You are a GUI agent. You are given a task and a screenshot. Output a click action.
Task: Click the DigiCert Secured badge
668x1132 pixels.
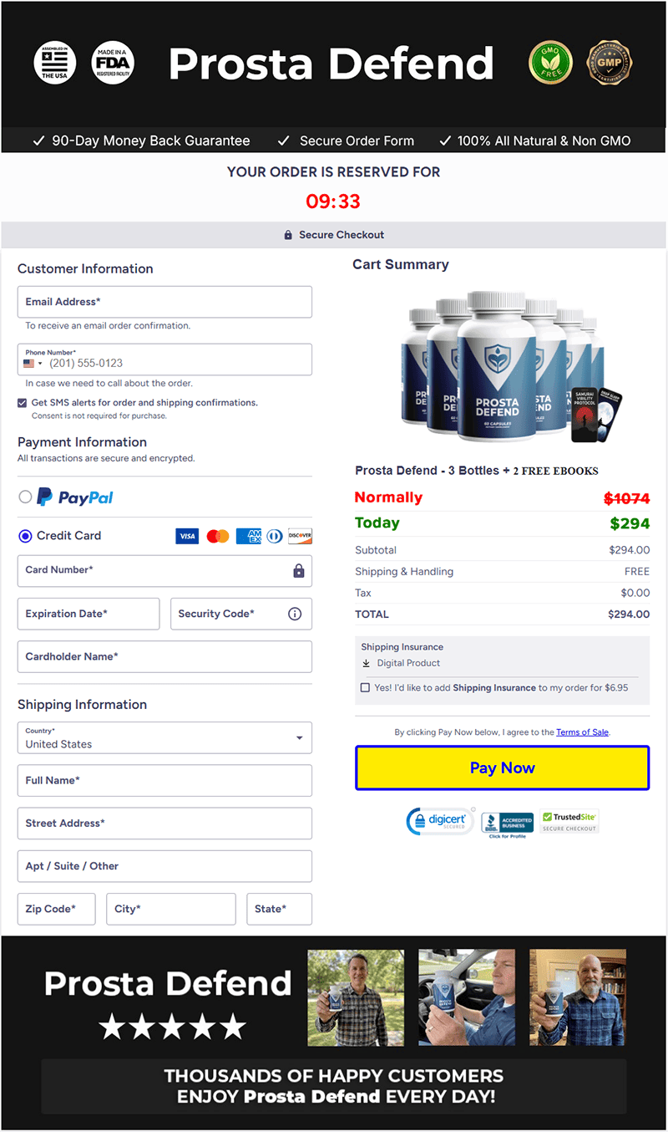(439, 821)
